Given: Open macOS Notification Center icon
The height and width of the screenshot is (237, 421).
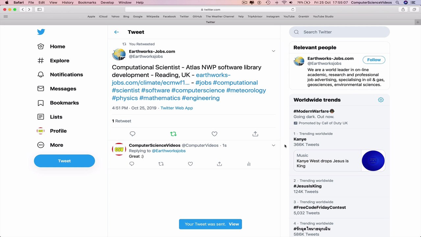Looking at the screenshot, I should [x=413, y=2].
